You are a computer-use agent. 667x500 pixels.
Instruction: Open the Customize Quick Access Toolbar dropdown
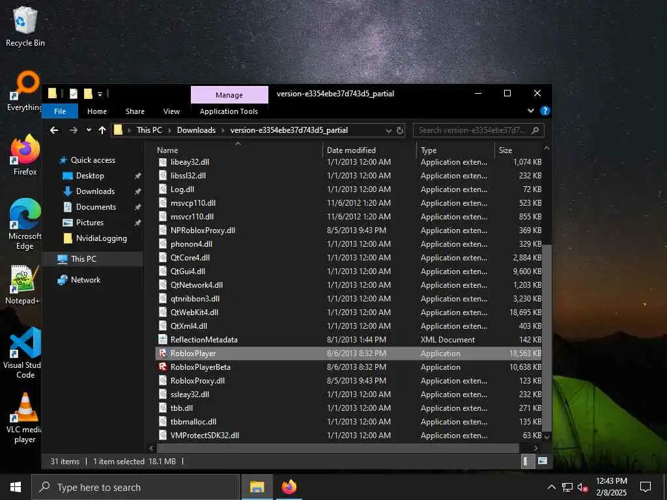tap(100, 94)
